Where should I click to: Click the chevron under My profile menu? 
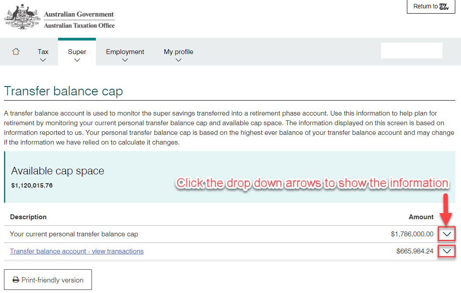tap(178, 60)
